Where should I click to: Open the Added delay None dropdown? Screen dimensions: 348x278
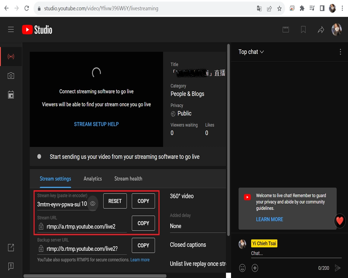[x=198, y=226]
